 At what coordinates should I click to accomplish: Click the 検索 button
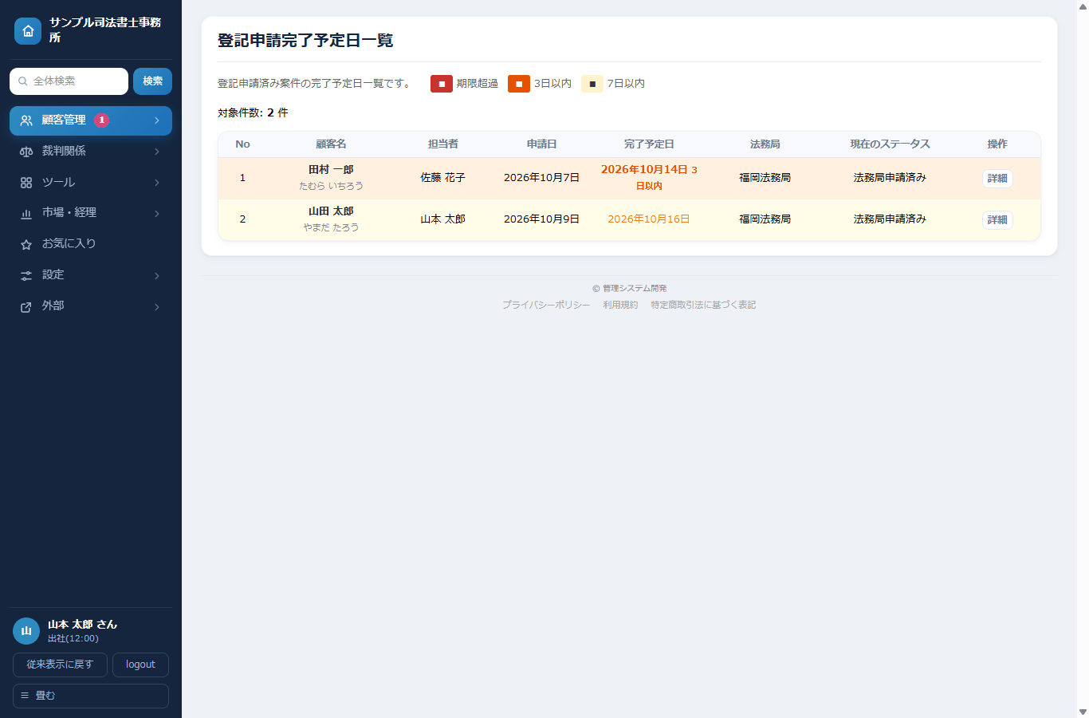point(152,81)
